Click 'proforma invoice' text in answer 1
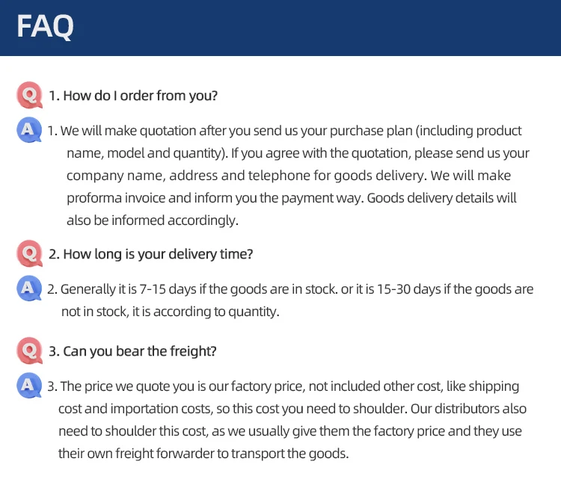Viewport: 561px width, 491px height. coord(113,198)
